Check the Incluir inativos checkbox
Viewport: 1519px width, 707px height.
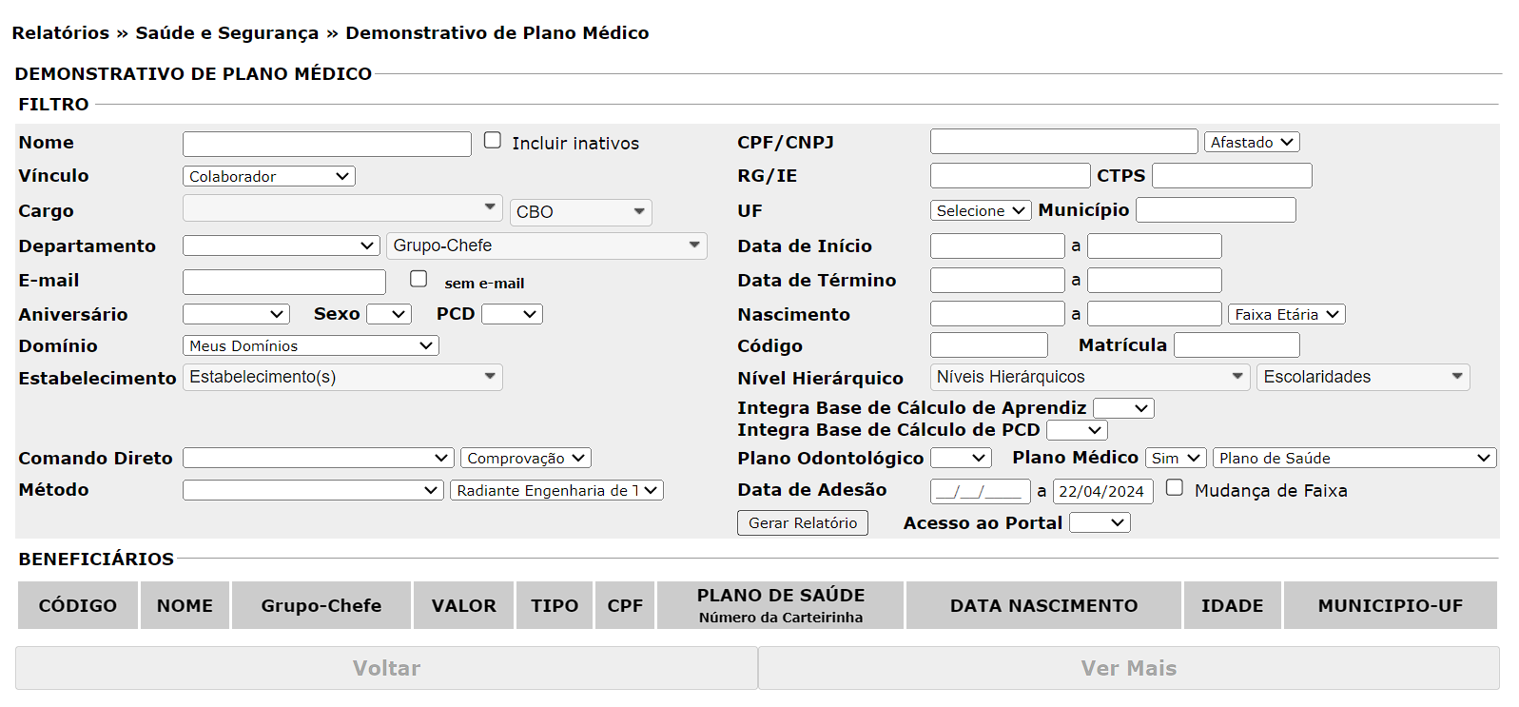493,141
